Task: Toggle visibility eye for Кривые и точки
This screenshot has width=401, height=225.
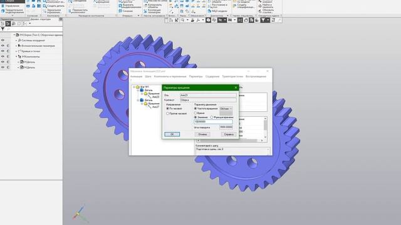Action: pos(3,51)
